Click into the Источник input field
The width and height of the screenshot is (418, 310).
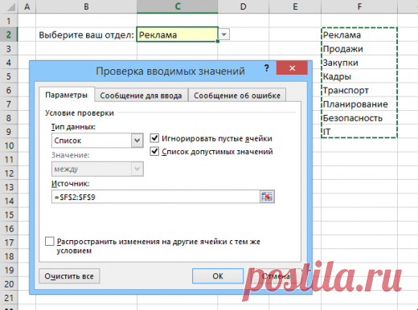[x=156, y=197]
